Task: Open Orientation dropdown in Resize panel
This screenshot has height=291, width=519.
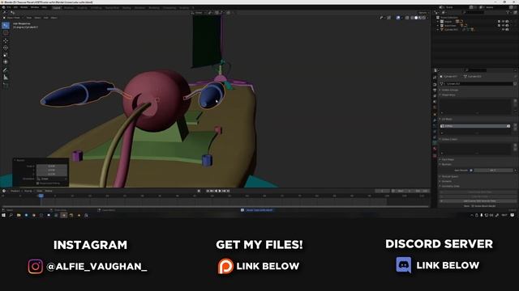Action: (x=53, y=179)
